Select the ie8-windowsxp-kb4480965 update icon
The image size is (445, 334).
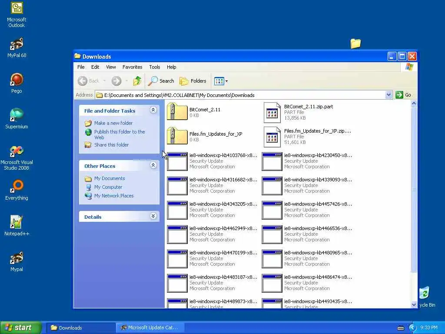click(x=272, y=259)
